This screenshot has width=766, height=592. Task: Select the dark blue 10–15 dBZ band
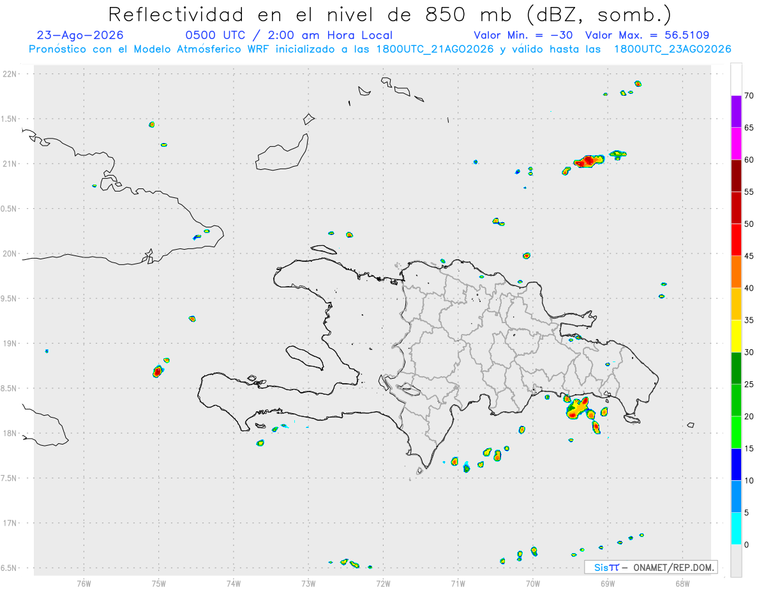[736, 464]
